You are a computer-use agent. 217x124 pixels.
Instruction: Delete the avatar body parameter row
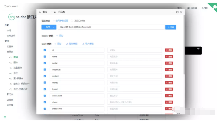tap(169, 63)
